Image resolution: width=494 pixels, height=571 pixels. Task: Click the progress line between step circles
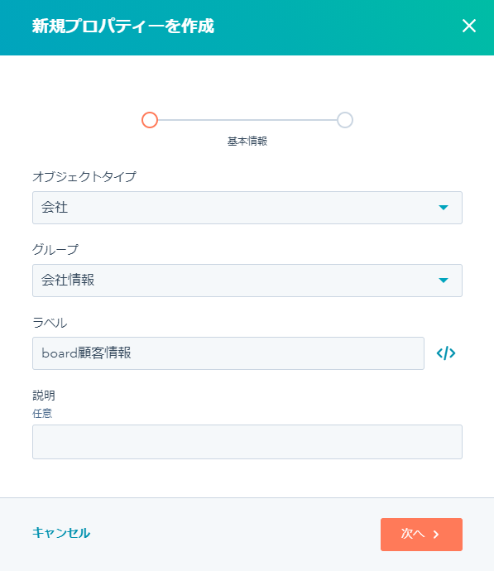[247, 120]
